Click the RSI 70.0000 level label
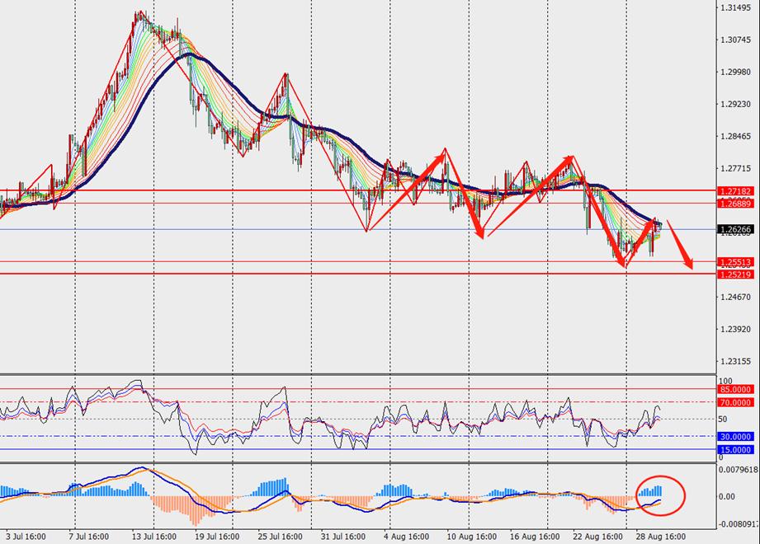This screenshot has height=544, width=760. tap(736, 402)
